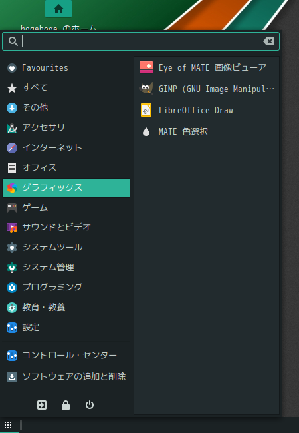
Task: Click the gamepad icon beside ゲーム
Action: (x=12, y=208)
